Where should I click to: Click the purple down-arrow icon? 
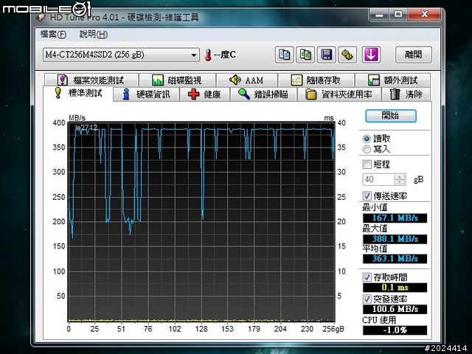point(371,55)
